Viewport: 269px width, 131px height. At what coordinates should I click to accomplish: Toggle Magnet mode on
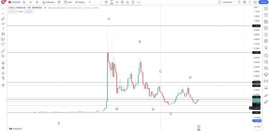[x=3, y=63]
